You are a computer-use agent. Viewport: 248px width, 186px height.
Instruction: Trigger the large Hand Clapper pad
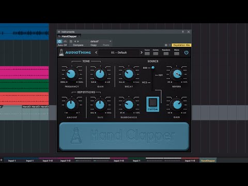click(x=124, y=136)
